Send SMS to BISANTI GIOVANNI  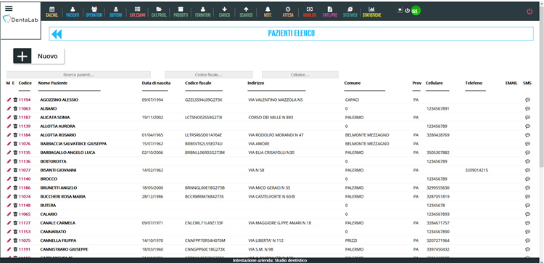click(x=528, y=170)
